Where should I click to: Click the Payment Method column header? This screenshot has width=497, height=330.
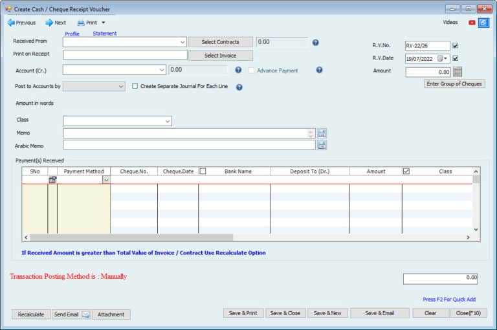[83, 171]
